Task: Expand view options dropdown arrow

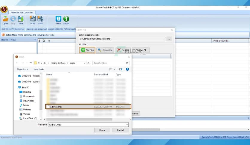Action: 115,69
